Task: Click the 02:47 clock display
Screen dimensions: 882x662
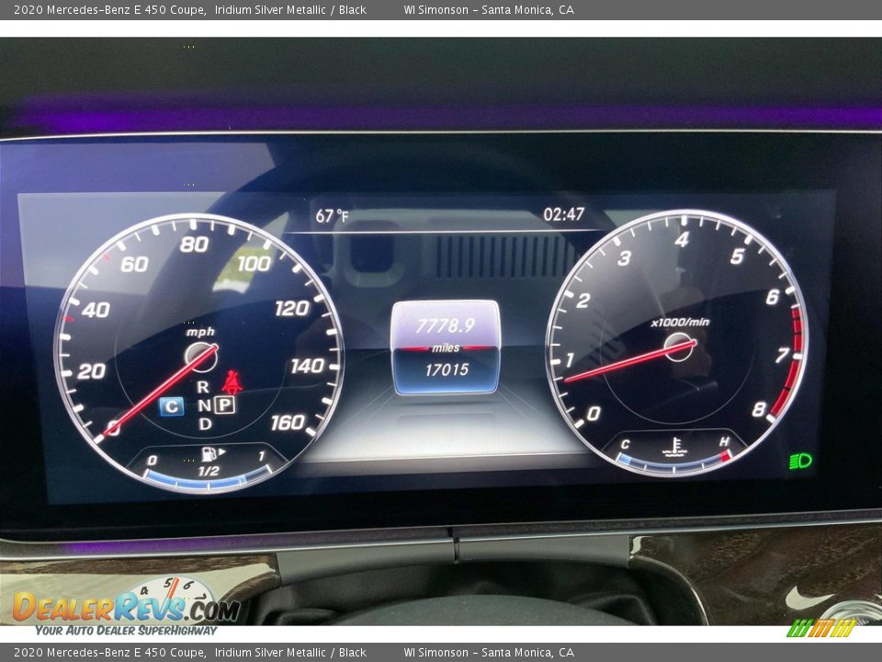Action: (x=563, y=214)
